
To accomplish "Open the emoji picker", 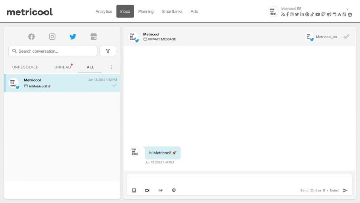I will click(174, 190).
